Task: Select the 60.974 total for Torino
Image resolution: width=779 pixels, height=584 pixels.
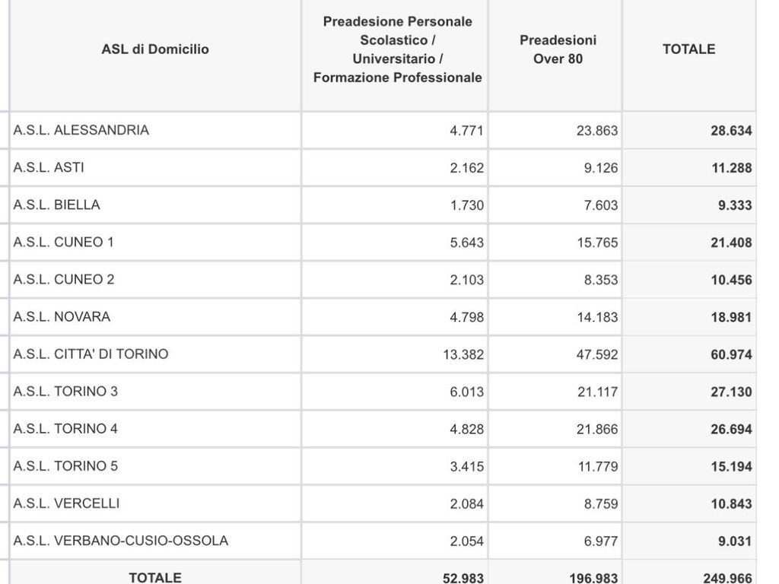Action: [x=731, y=354]
